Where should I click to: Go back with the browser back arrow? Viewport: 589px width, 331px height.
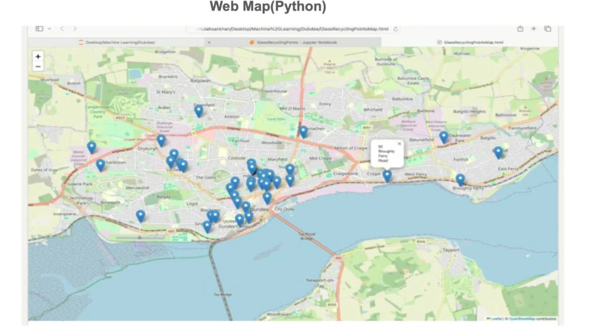(62, 28)
